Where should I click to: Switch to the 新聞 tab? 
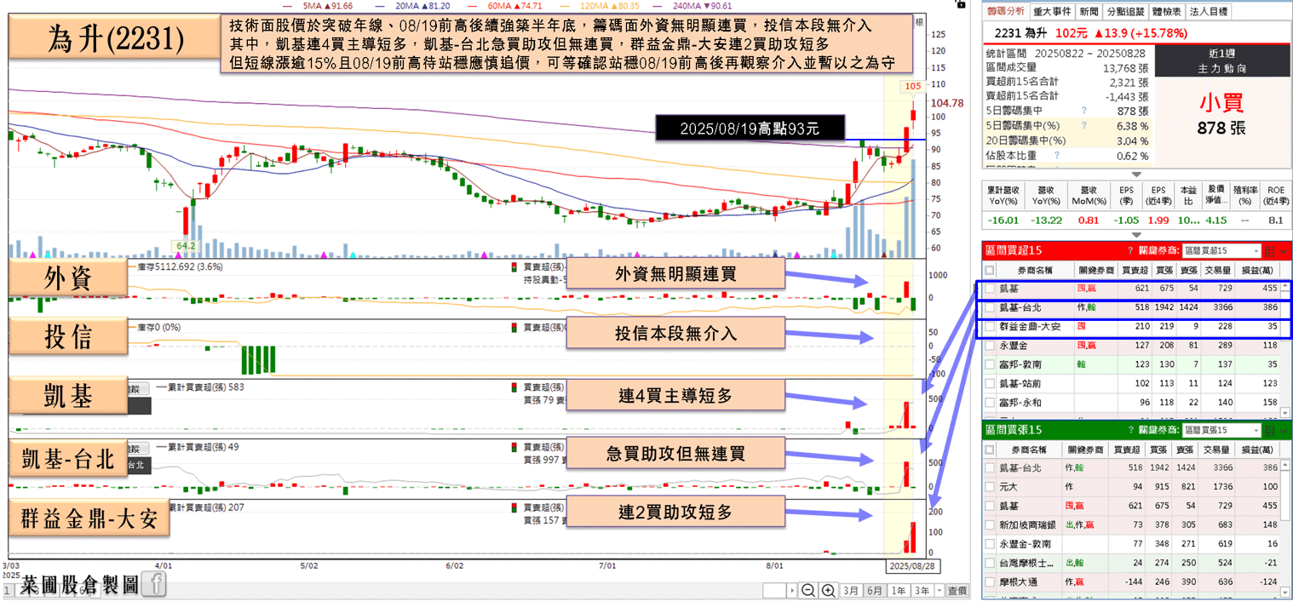1089,12
